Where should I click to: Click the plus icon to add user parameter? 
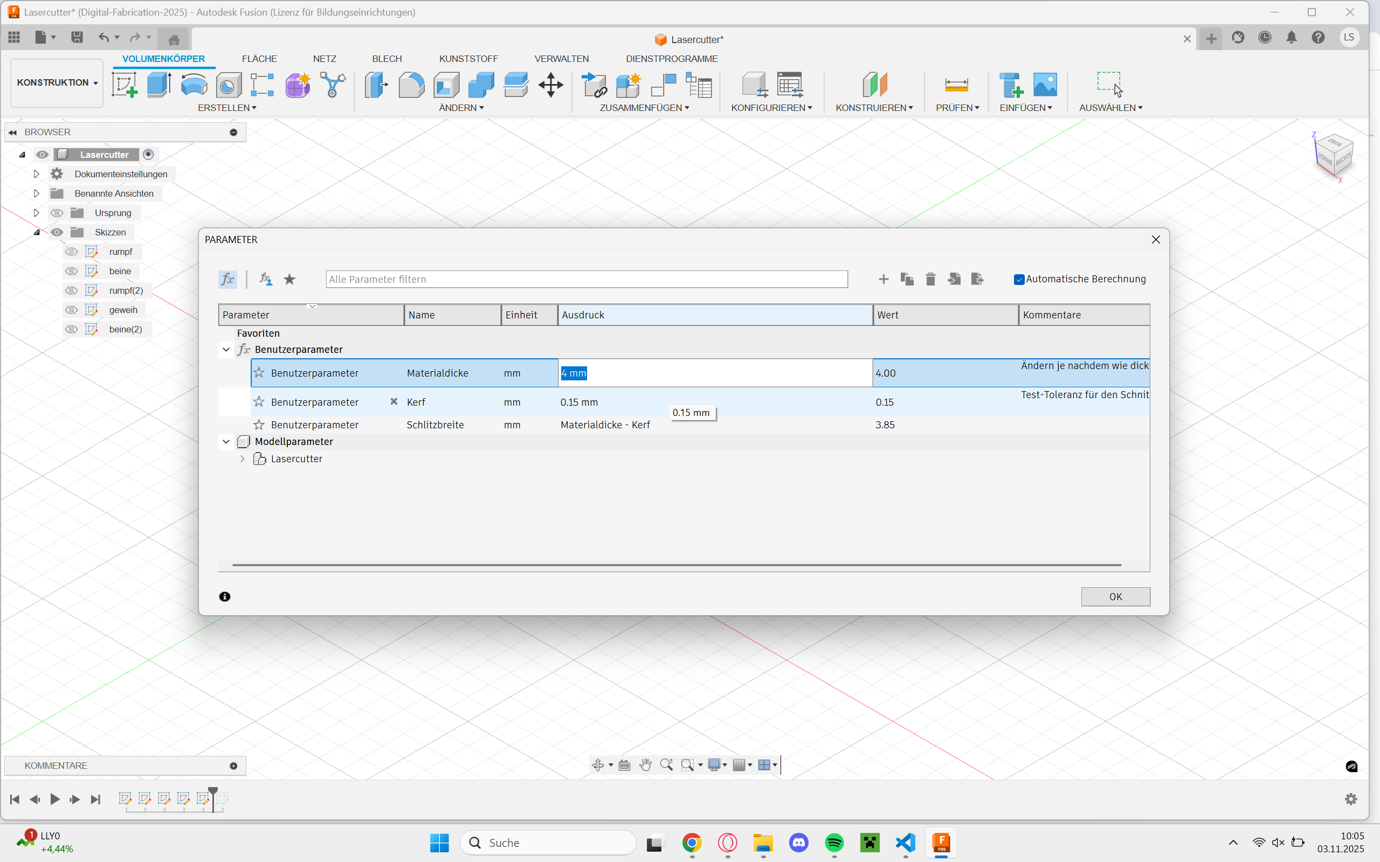(x=884, y=279)
